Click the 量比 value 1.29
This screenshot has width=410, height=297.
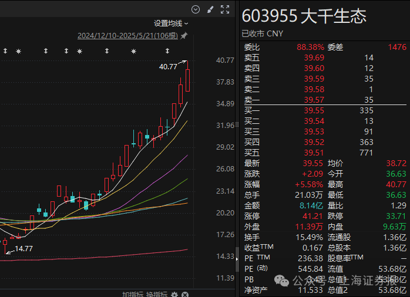(x=398, y=206)
